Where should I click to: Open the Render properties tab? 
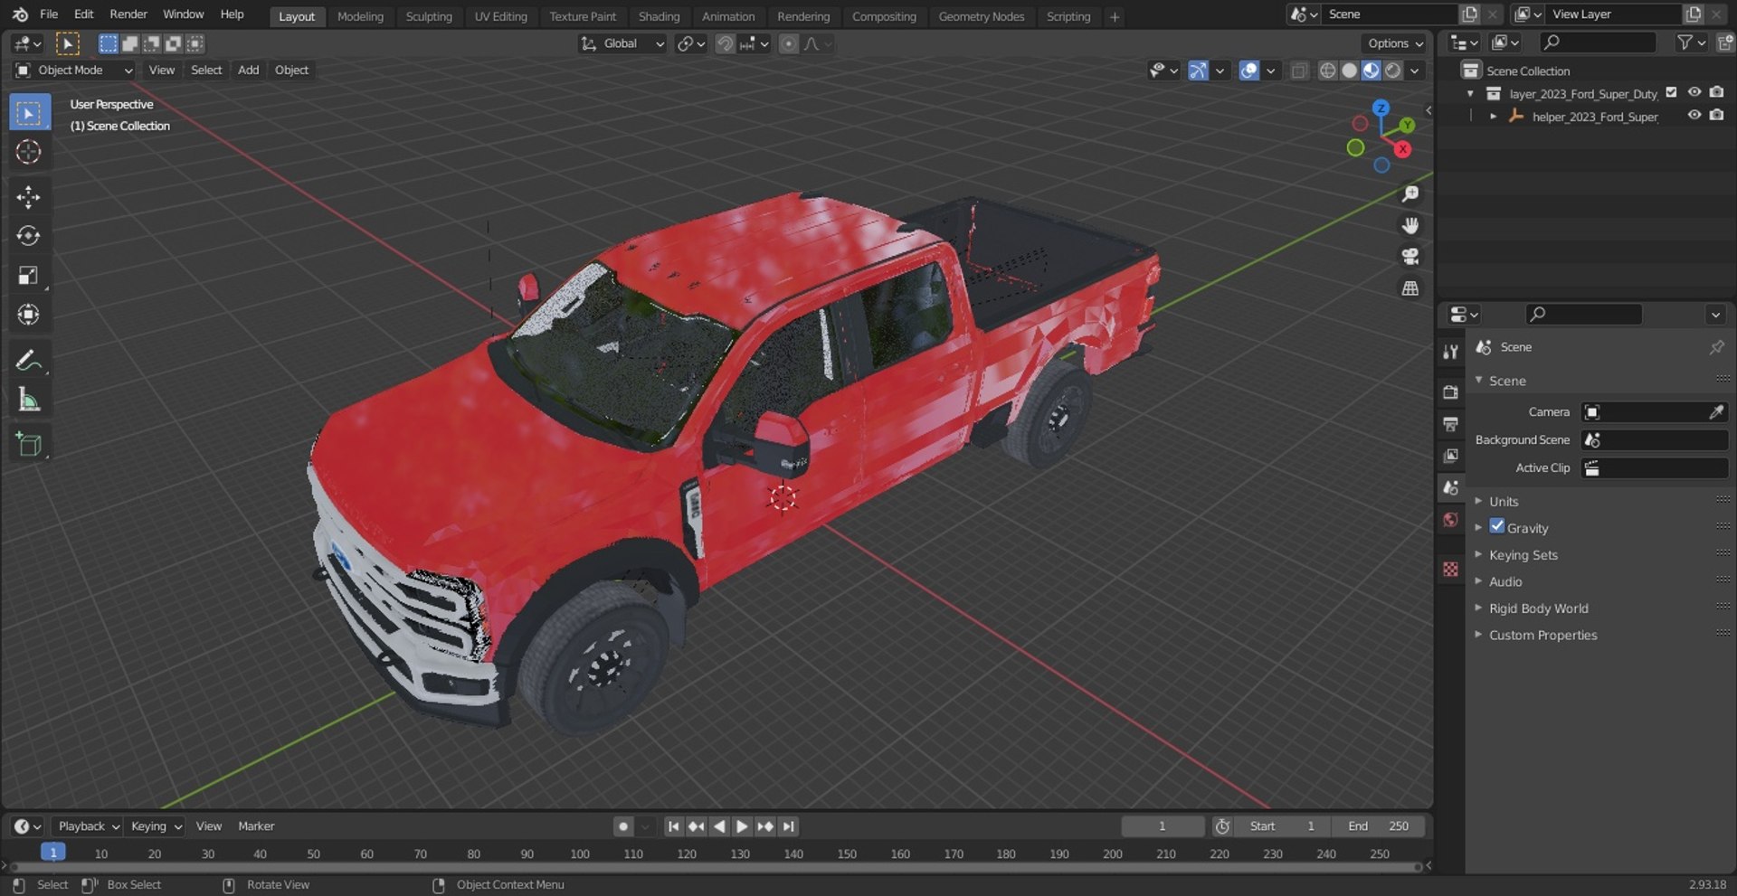[x=1451, y=392]
